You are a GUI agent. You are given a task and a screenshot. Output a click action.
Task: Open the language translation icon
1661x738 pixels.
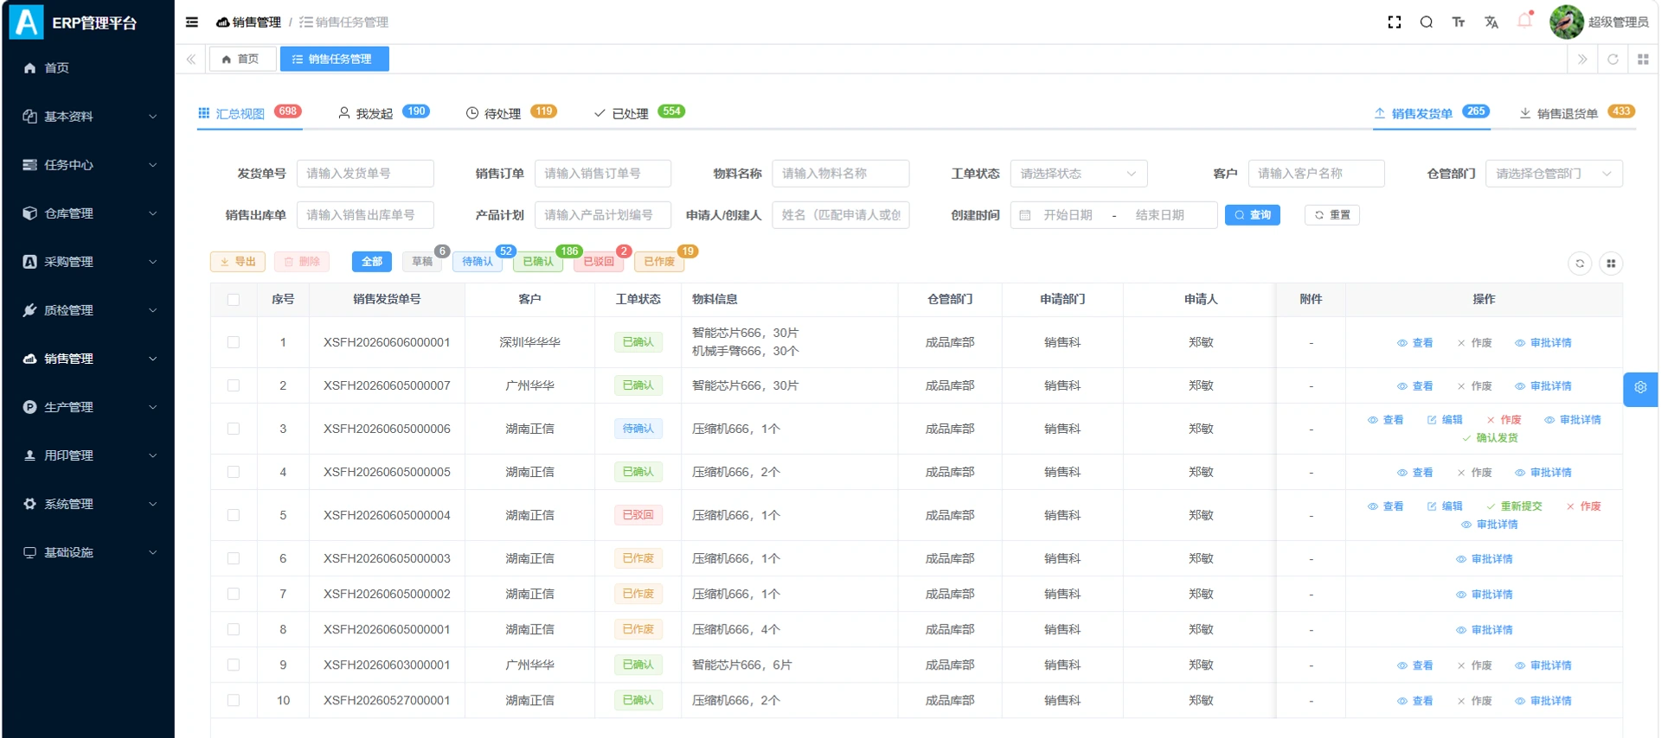pos(1491,22)
